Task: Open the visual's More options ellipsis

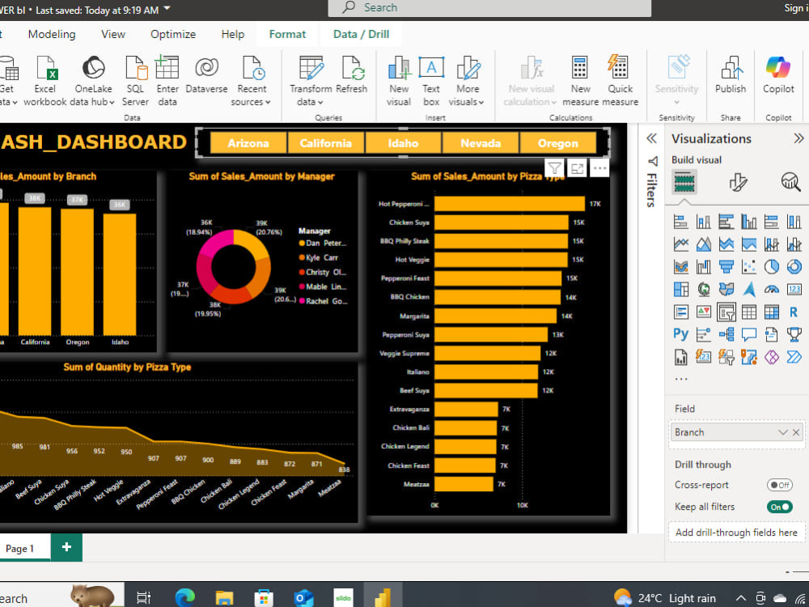Action: pos(599,168)
